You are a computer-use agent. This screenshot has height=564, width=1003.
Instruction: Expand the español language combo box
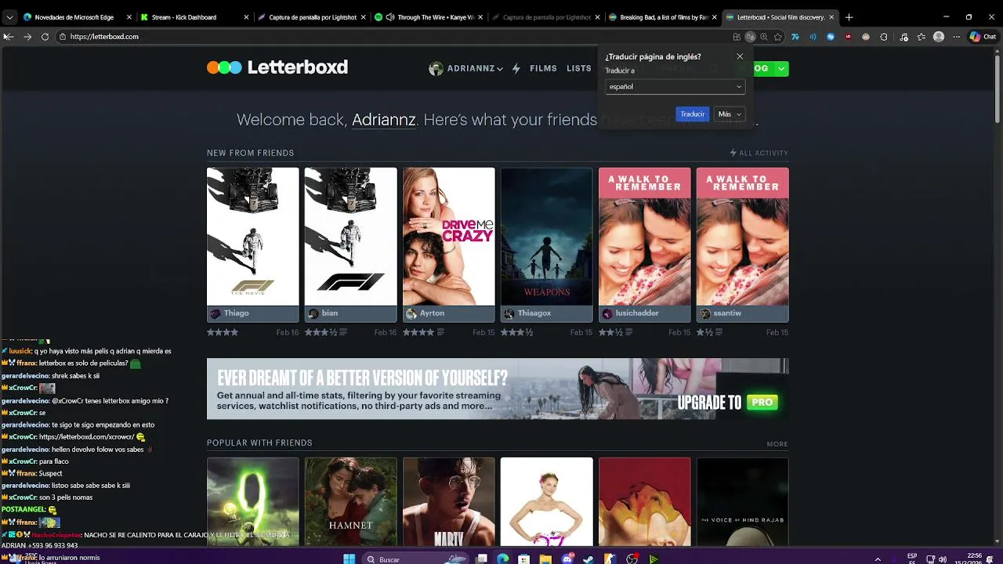[x=675, y=87]
